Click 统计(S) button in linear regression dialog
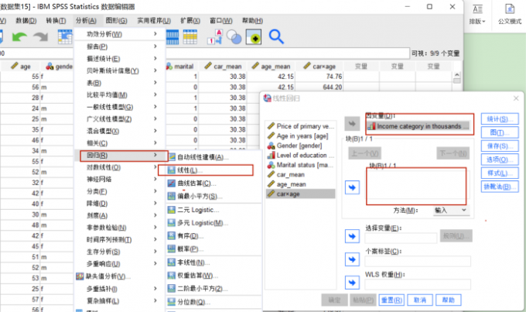The width and height of the screenshot is (526, 312). coord(500,119)
